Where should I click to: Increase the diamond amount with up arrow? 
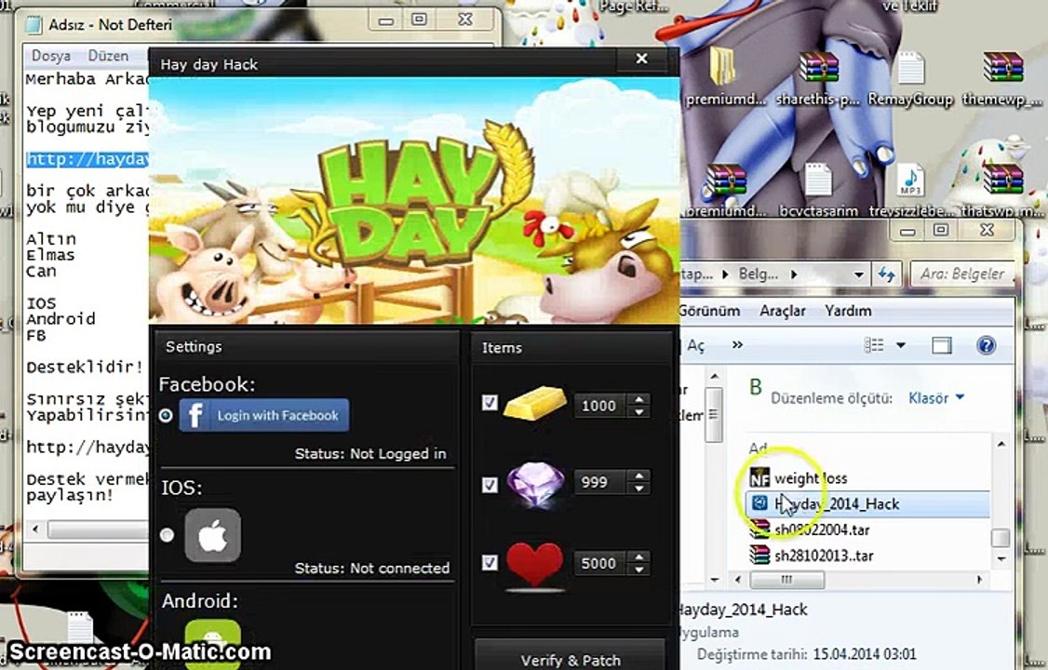pyautogui.click(x=639, y=476)
